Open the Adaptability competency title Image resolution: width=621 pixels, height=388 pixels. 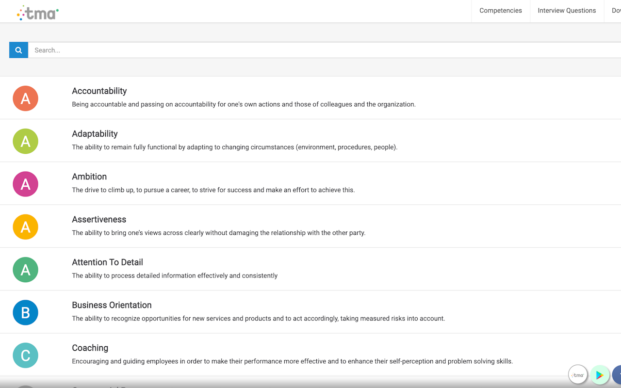coord(95,133)
